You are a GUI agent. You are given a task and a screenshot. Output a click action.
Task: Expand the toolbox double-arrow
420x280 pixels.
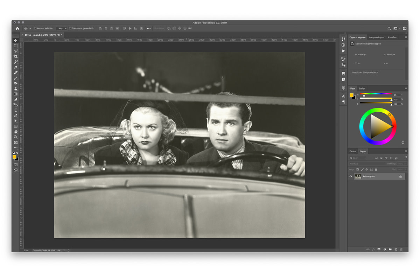[x=14, y=34]
